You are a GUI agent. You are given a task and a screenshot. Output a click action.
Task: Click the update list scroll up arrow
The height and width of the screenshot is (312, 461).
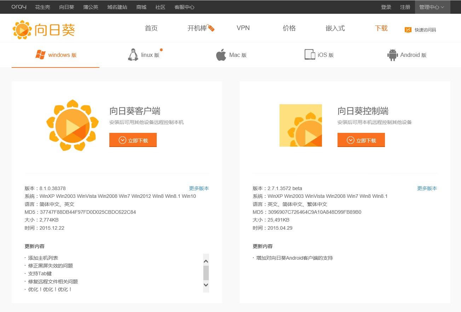click(206, 261)
